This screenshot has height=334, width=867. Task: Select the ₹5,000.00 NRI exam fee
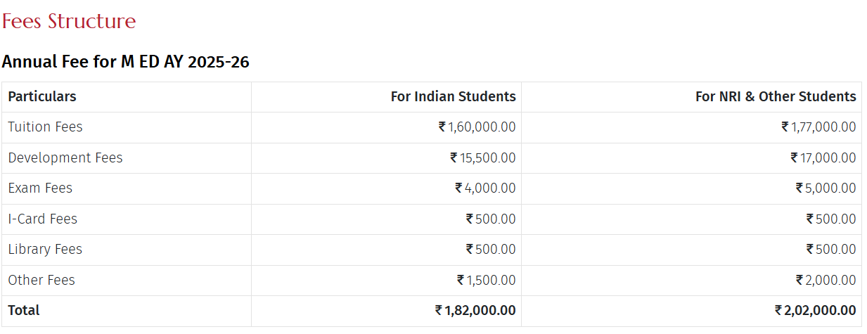(826, 188)
